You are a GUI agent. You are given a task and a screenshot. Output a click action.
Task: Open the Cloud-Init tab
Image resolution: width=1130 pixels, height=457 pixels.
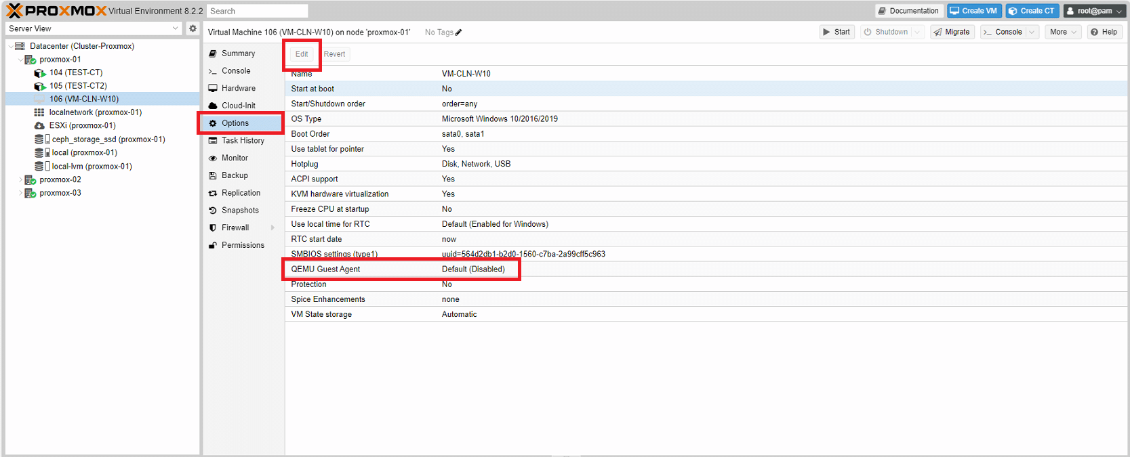(243, 106)
